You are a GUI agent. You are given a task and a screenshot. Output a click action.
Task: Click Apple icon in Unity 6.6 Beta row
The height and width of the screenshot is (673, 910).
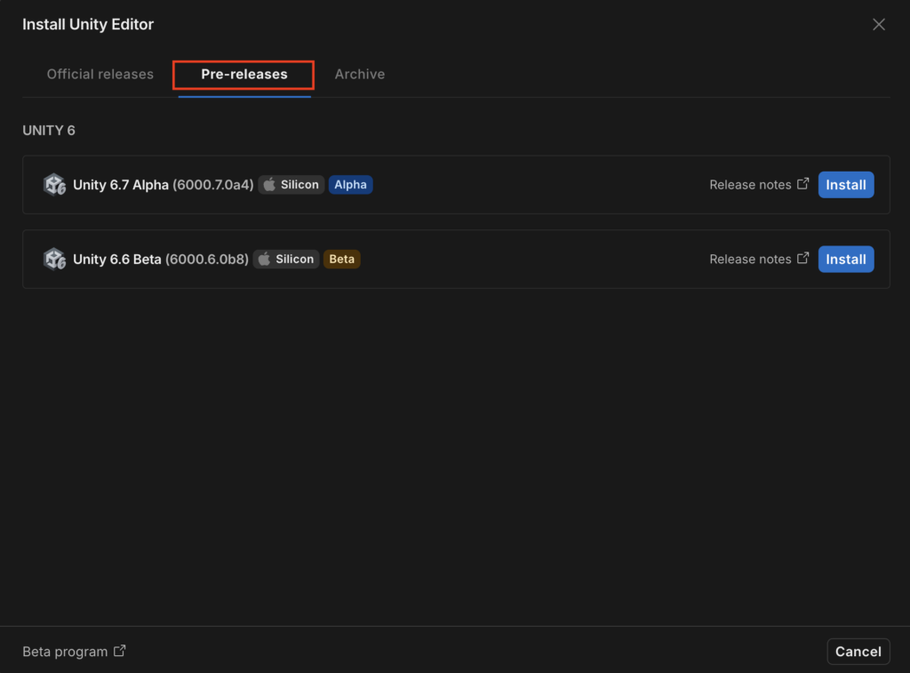click(x=264, y=259)
